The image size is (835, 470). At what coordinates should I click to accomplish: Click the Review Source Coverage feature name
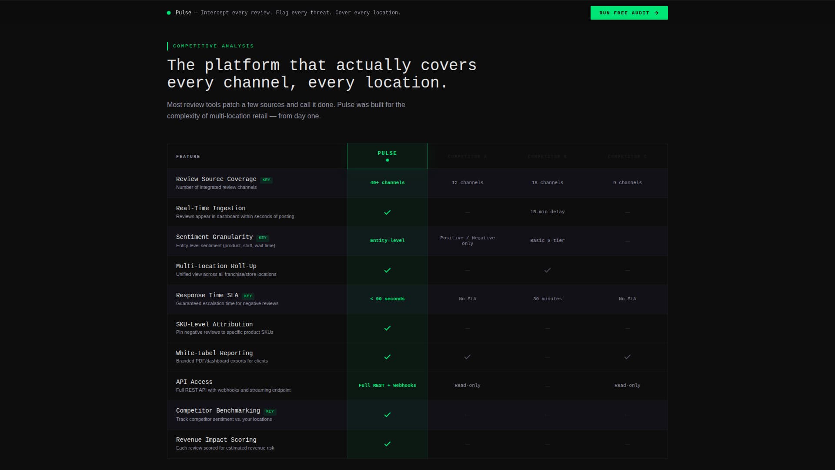click(x=216, y=179)
